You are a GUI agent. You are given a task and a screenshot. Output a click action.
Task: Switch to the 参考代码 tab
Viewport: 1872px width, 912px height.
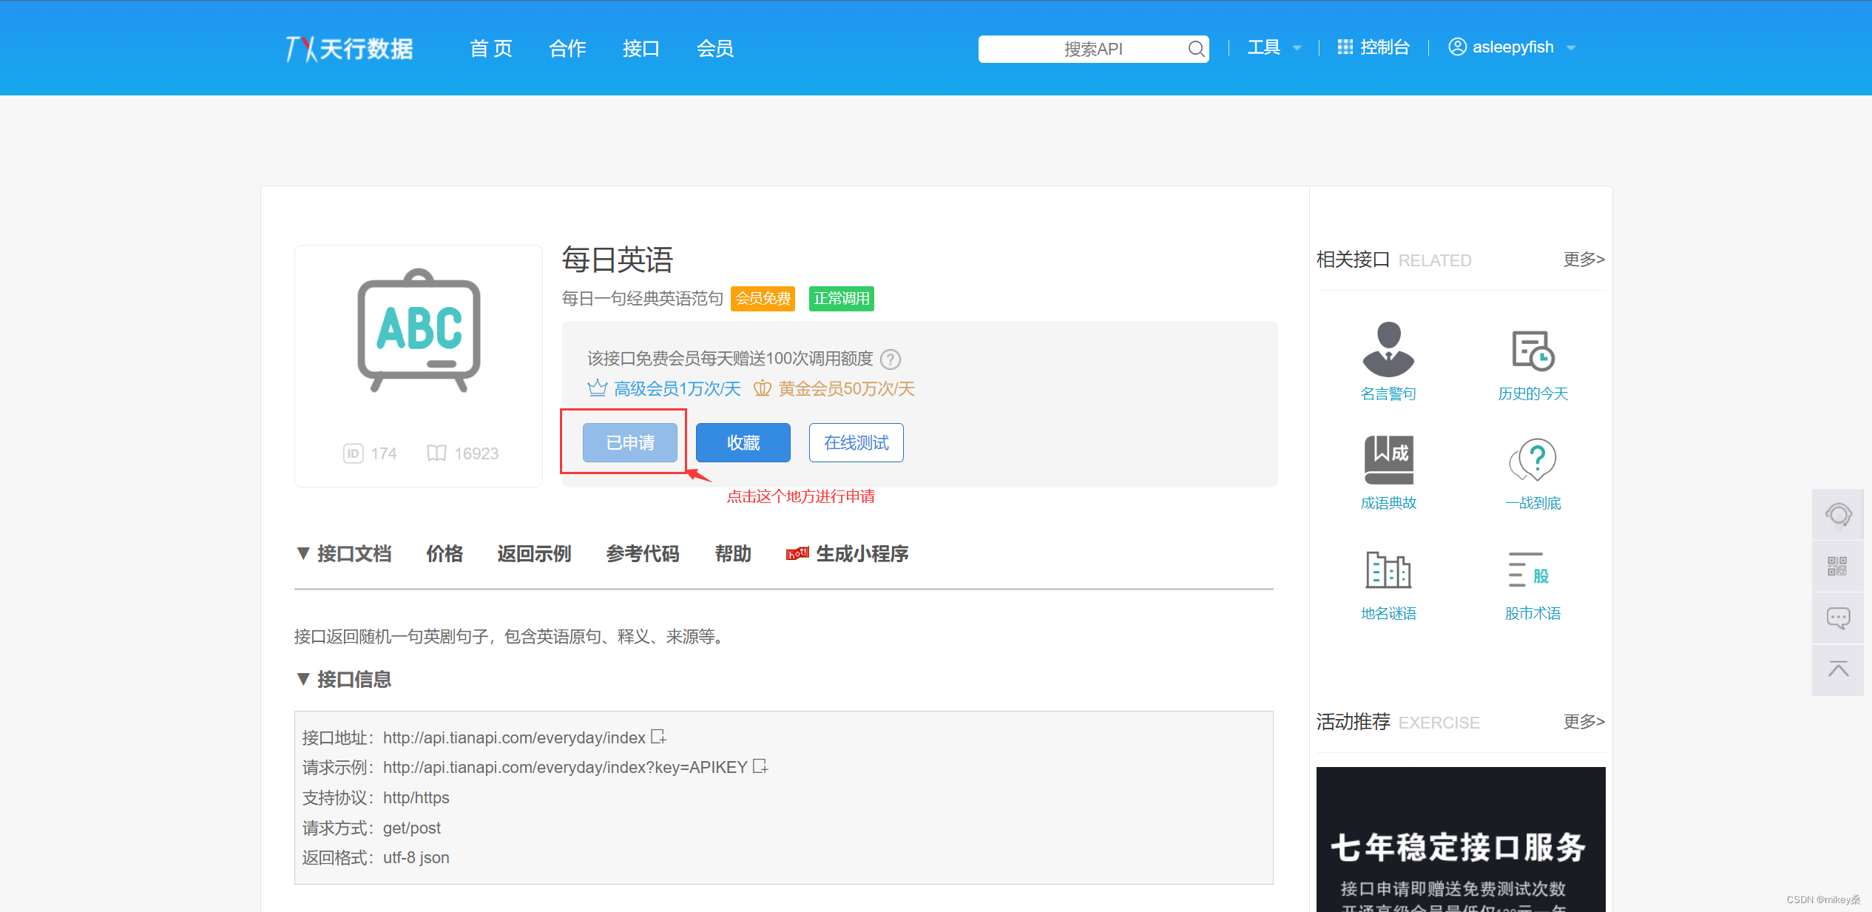coord(642,553)
